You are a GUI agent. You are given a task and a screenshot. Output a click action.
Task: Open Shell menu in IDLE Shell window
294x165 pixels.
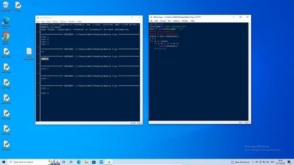pos(48,22)
